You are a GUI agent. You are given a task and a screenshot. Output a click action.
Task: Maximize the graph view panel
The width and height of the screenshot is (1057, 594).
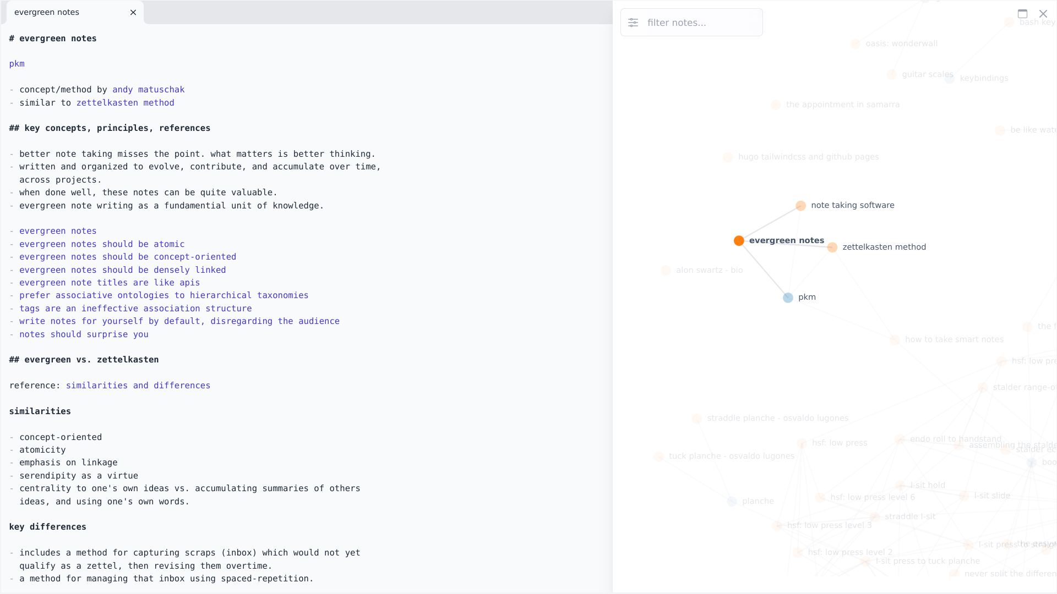(x=1023, y=13)
